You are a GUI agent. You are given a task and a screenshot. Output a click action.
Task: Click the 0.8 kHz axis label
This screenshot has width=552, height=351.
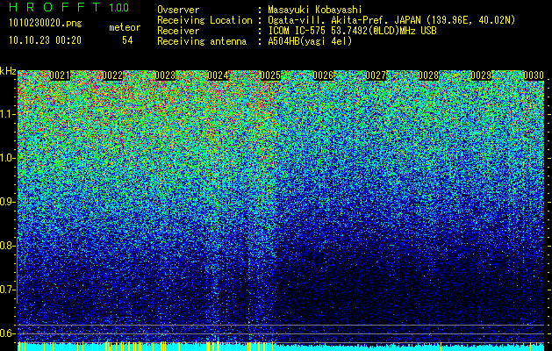(x=8, y=246)
